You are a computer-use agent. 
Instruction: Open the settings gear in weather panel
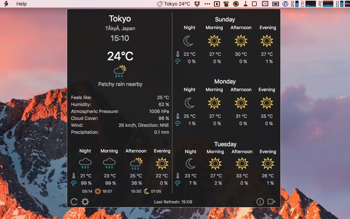pyautogui.click(x=85, y=202)
